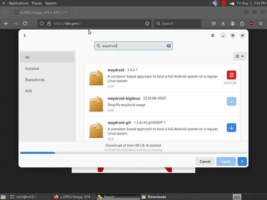The image size is (267, 200).
Task: Show transaction details with the right chevron button
Action: [x=242, y=161]
